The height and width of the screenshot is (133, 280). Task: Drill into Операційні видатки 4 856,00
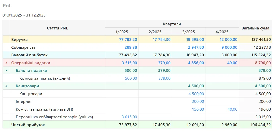(196, 63)
